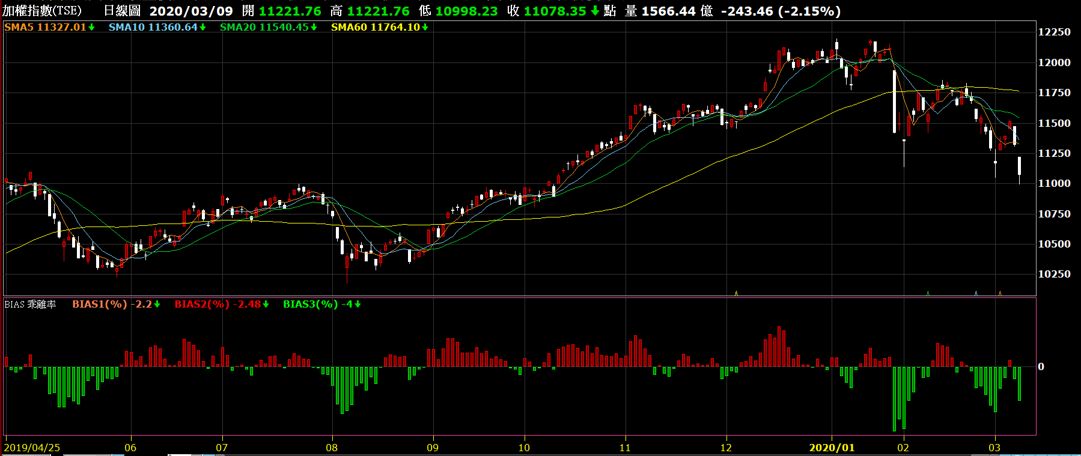Click the down arrow beside BIAS3 value
The image size is (1081, 456).
[x=358, y=305]
